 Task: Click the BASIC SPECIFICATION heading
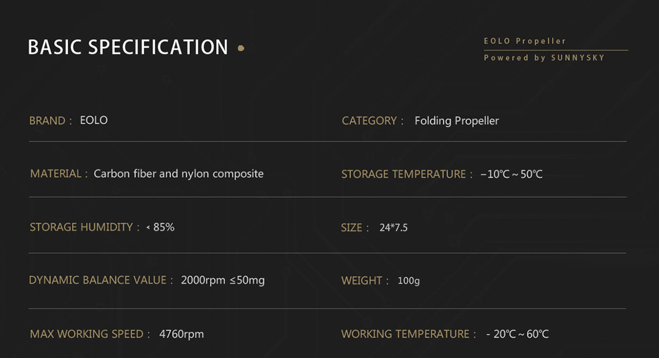[128, 47]
